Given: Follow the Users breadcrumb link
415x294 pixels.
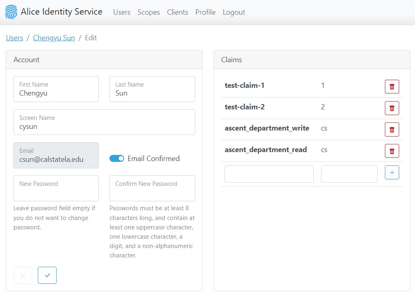Looking at the screenshot, I should coord(15,38).
